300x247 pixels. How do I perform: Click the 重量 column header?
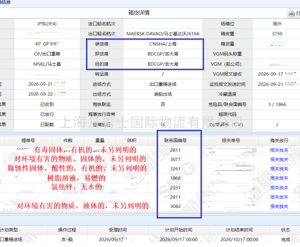pos(100,140)
